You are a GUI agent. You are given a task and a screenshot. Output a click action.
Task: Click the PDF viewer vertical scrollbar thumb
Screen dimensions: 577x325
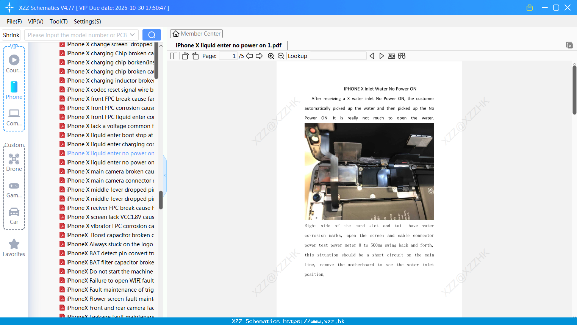point(574,90)
